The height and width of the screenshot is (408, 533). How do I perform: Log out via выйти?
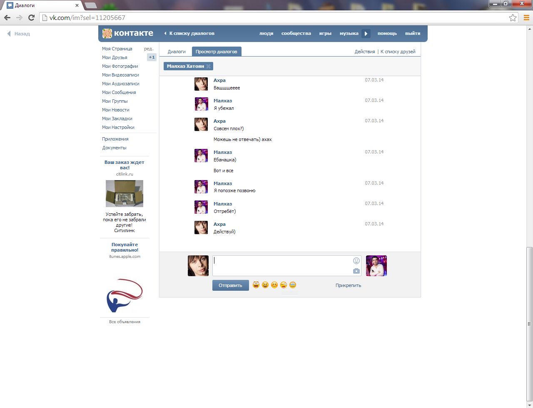coord(413,33)
